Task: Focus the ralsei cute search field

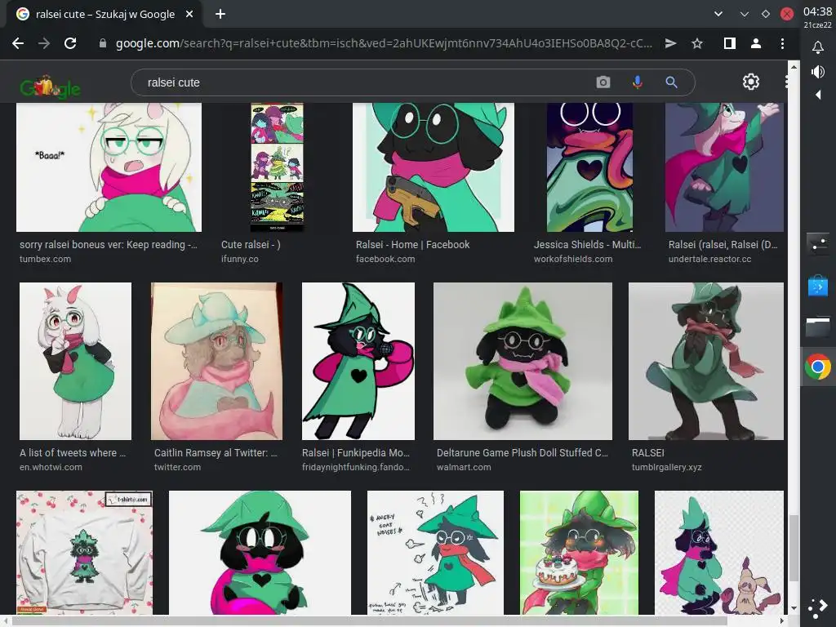Action: coord(368,82)
